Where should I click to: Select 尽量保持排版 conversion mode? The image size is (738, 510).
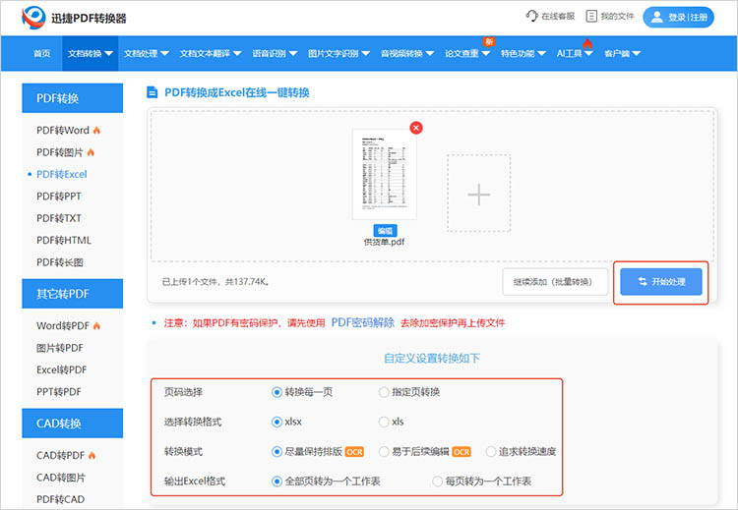(277, 452)
